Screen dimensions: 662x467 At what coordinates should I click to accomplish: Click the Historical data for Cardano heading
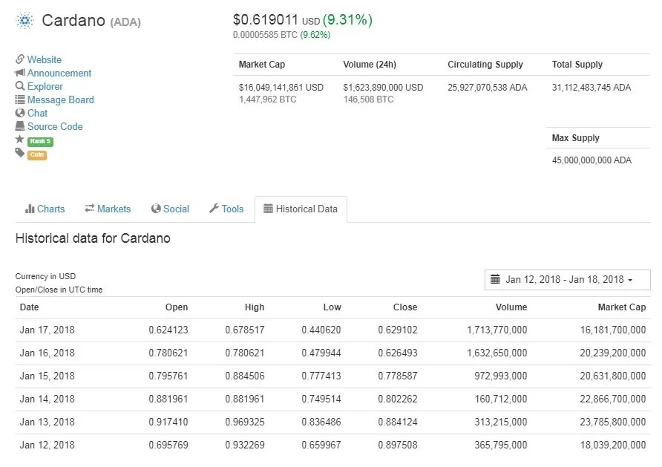93,238
